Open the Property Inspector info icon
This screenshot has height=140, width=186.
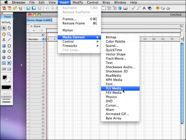point(120,8)
